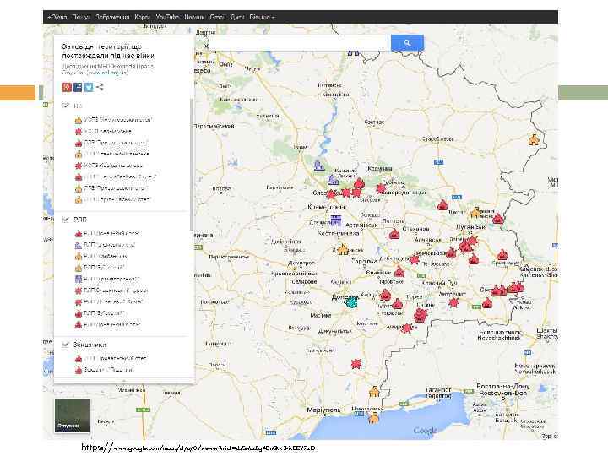Click the orange house marker near Дзержинськ

343,249
